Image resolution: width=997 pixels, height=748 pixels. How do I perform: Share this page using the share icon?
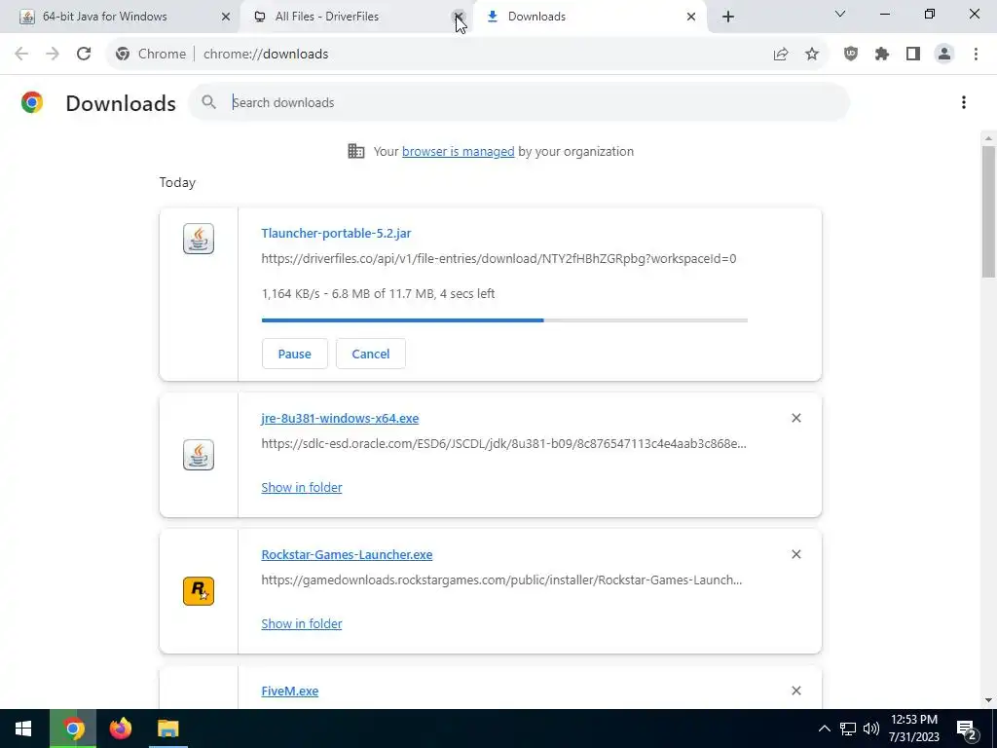point(781,55)
